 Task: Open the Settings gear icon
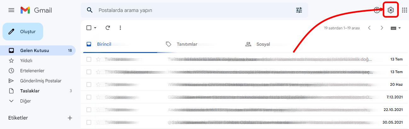391,10
